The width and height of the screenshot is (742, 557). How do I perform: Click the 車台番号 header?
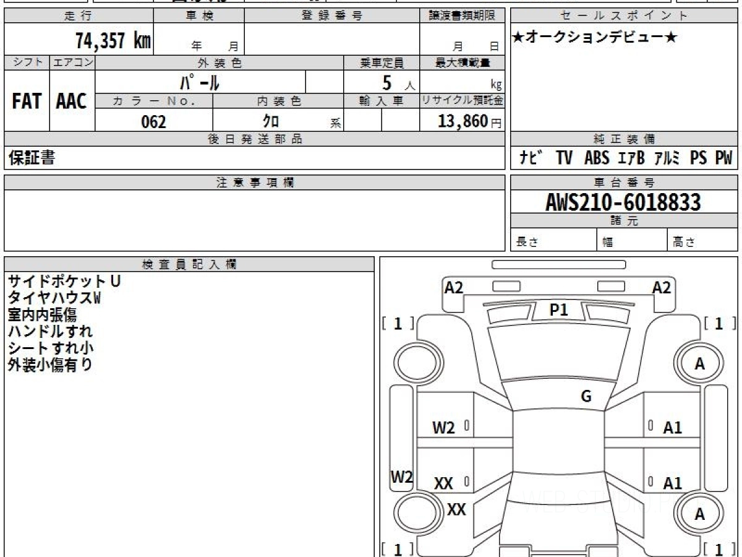[x=624, y=182]
